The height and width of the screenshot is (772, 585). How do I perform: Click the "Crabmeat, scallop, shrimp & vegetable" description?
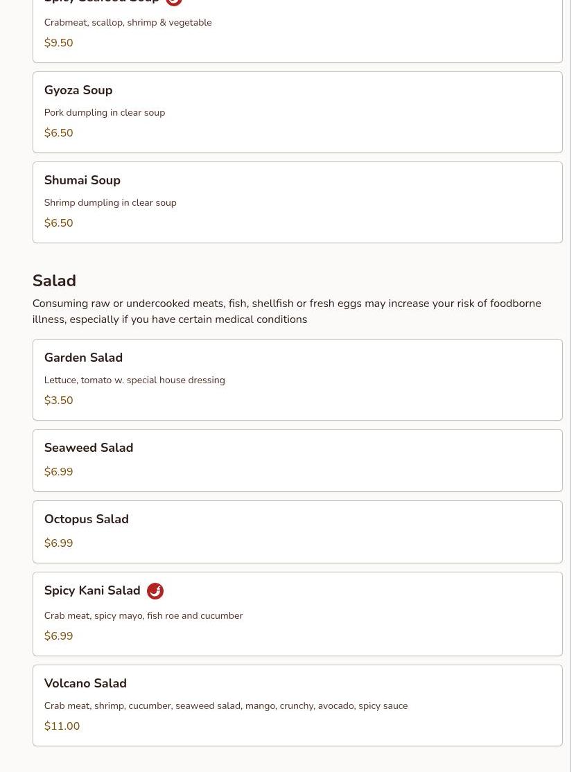128,23
